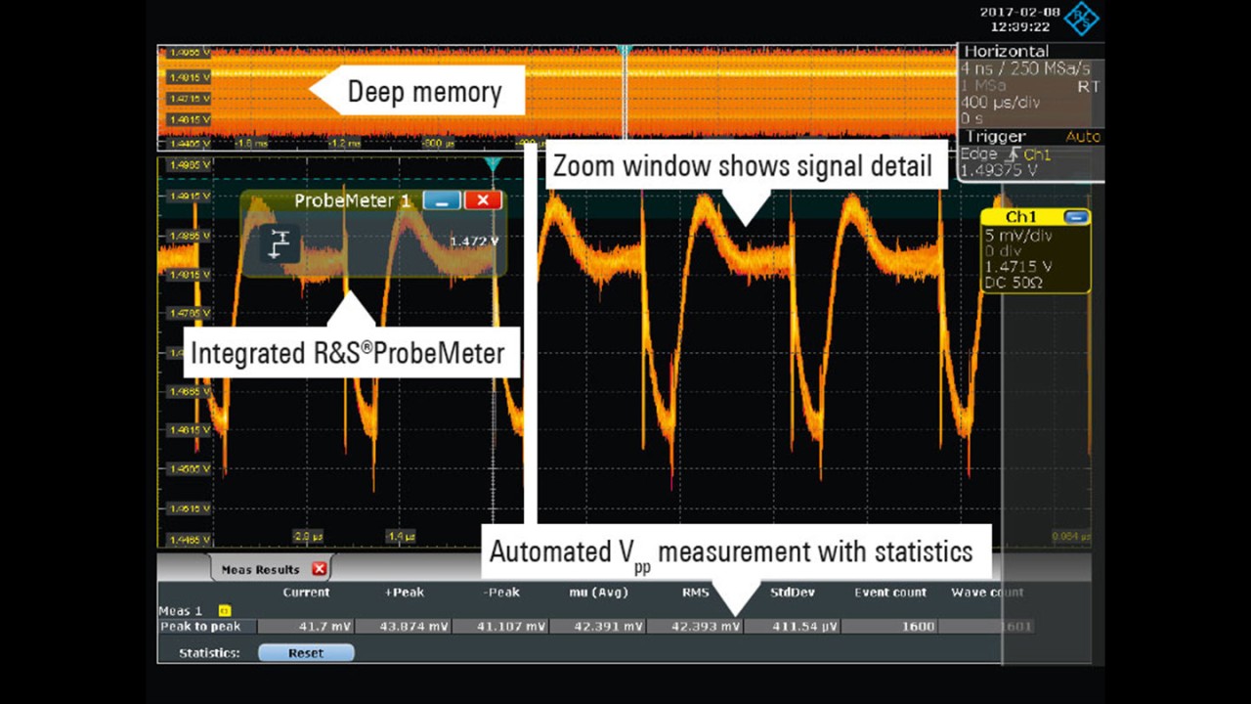This screenshot has height=704, width=1251.
Task: Click the ProbeMeter measurement mode icon
Action: tap(280, 243)
